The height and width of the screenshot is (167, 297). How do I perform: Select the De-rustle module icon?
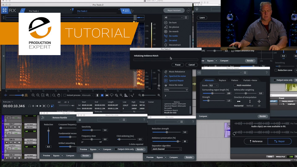(166, 36)
